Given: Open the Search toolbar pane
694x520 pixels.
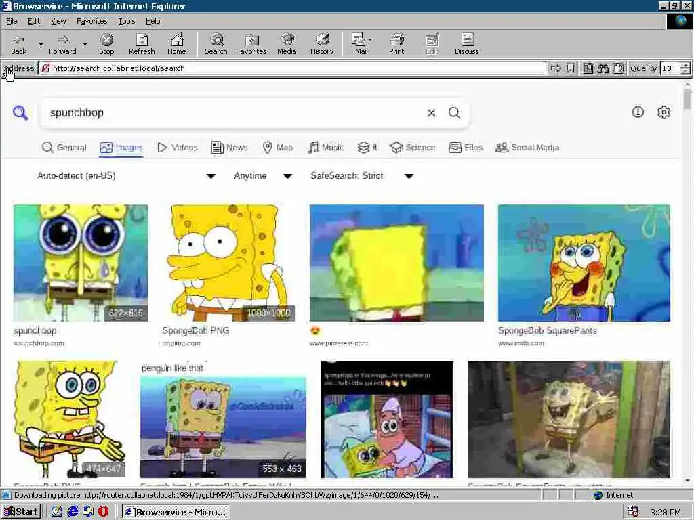Looking at the screenshot, I should [x=216, y=45].
